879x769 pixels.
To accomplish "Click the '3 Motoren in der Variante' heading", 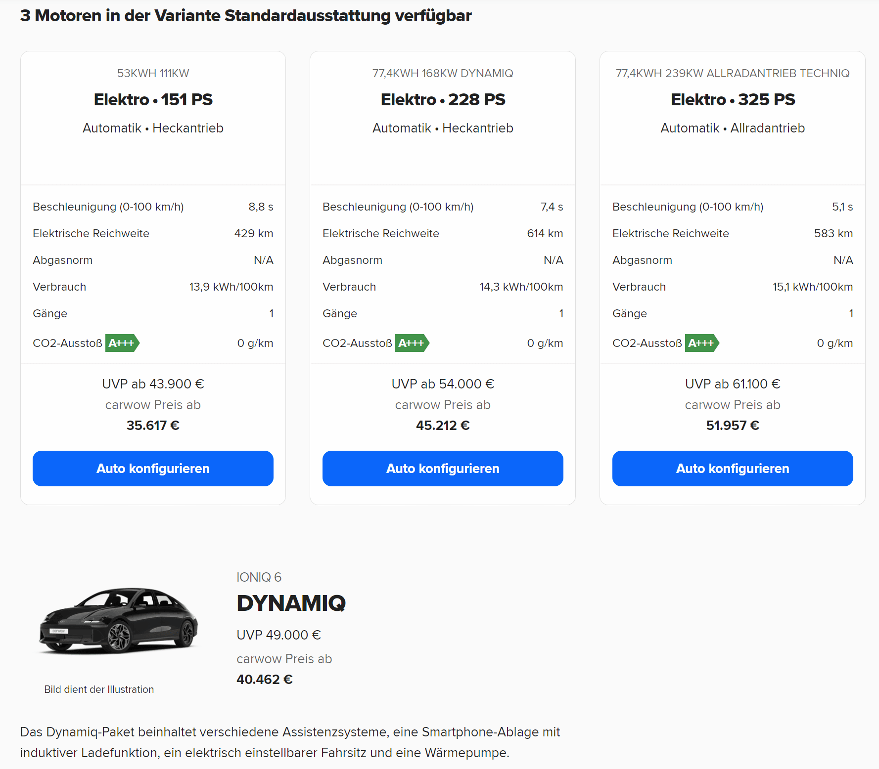I will 246,16.
